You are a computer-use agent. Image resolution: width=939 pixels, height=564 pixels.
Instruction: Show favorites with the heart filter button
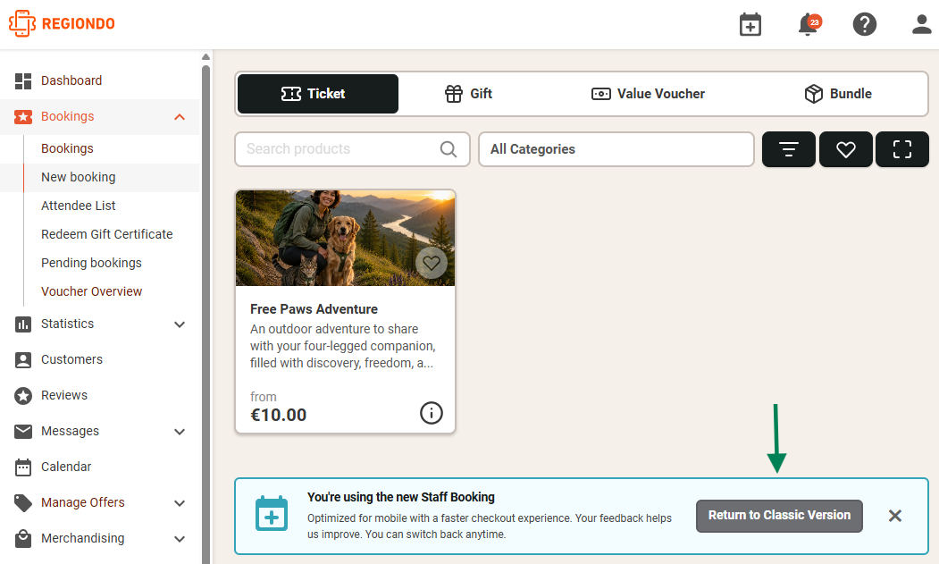tap(845, 149)
